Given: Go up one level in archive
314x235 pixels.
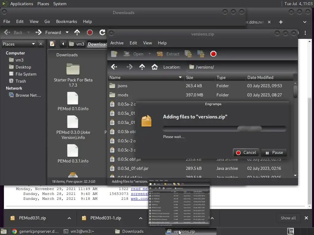Looking at the screenshot, I should click(142, 67).
